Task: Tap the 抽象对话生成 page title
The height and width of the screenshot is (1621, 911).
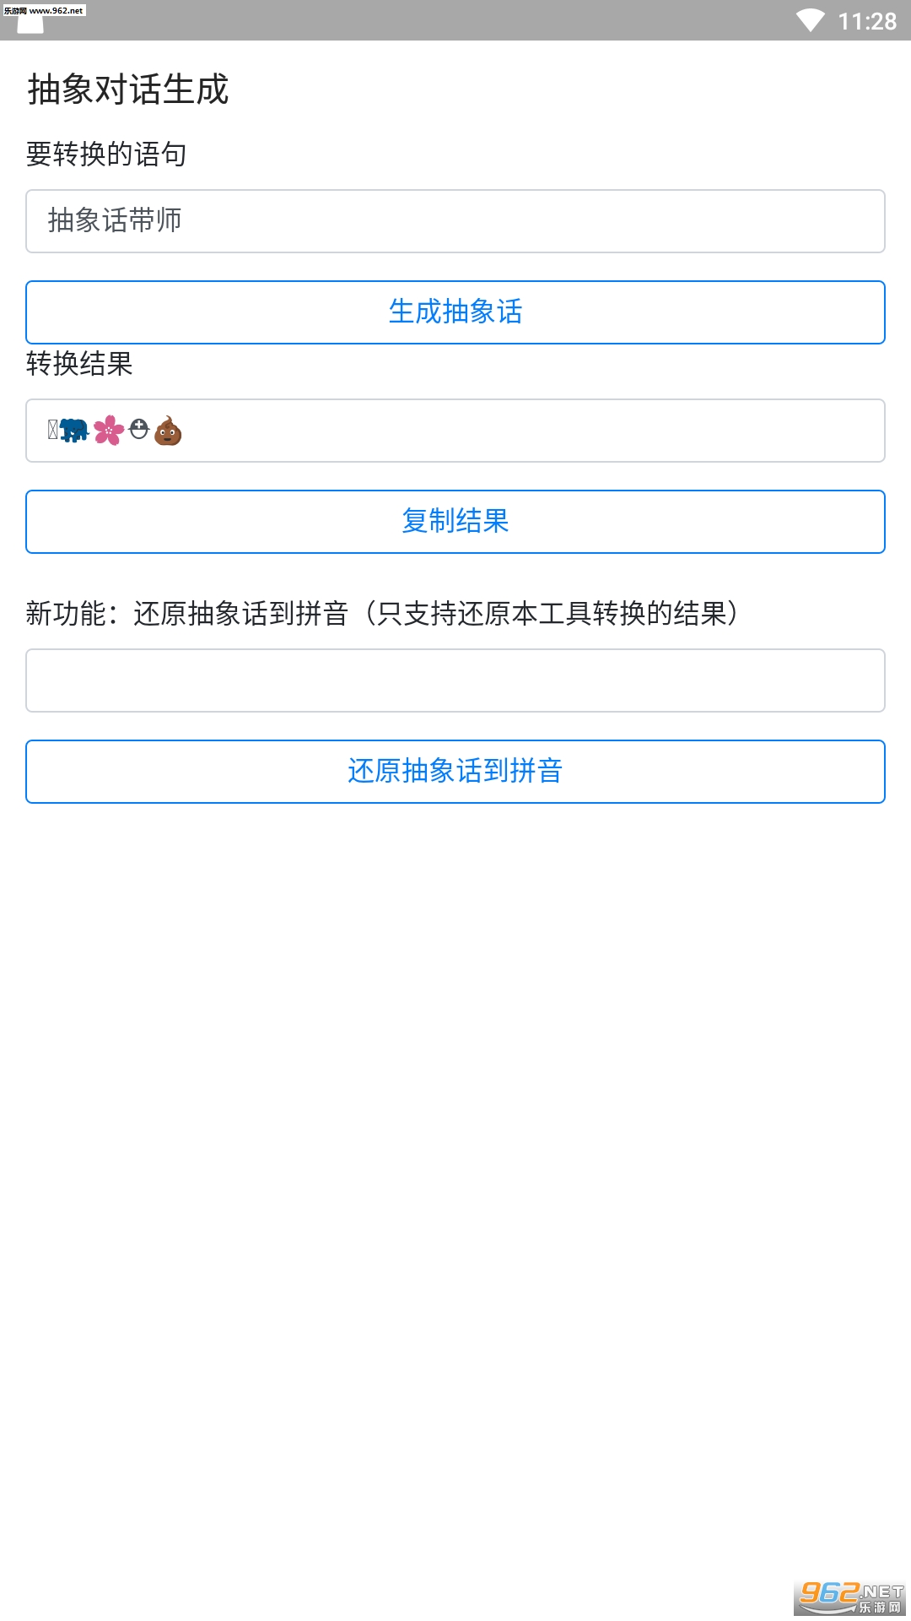Action: coord(128,89)
